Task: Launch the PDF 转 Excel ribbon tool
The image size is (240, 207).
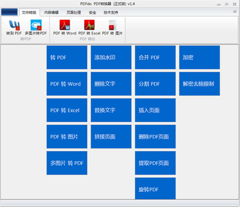Action: tap(89, 27)
